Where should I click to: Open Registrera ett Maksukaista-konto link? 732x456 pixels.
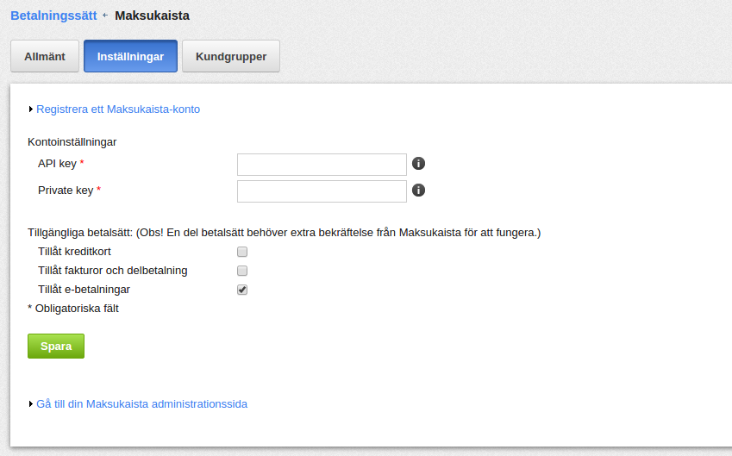[x=118, y=109]
